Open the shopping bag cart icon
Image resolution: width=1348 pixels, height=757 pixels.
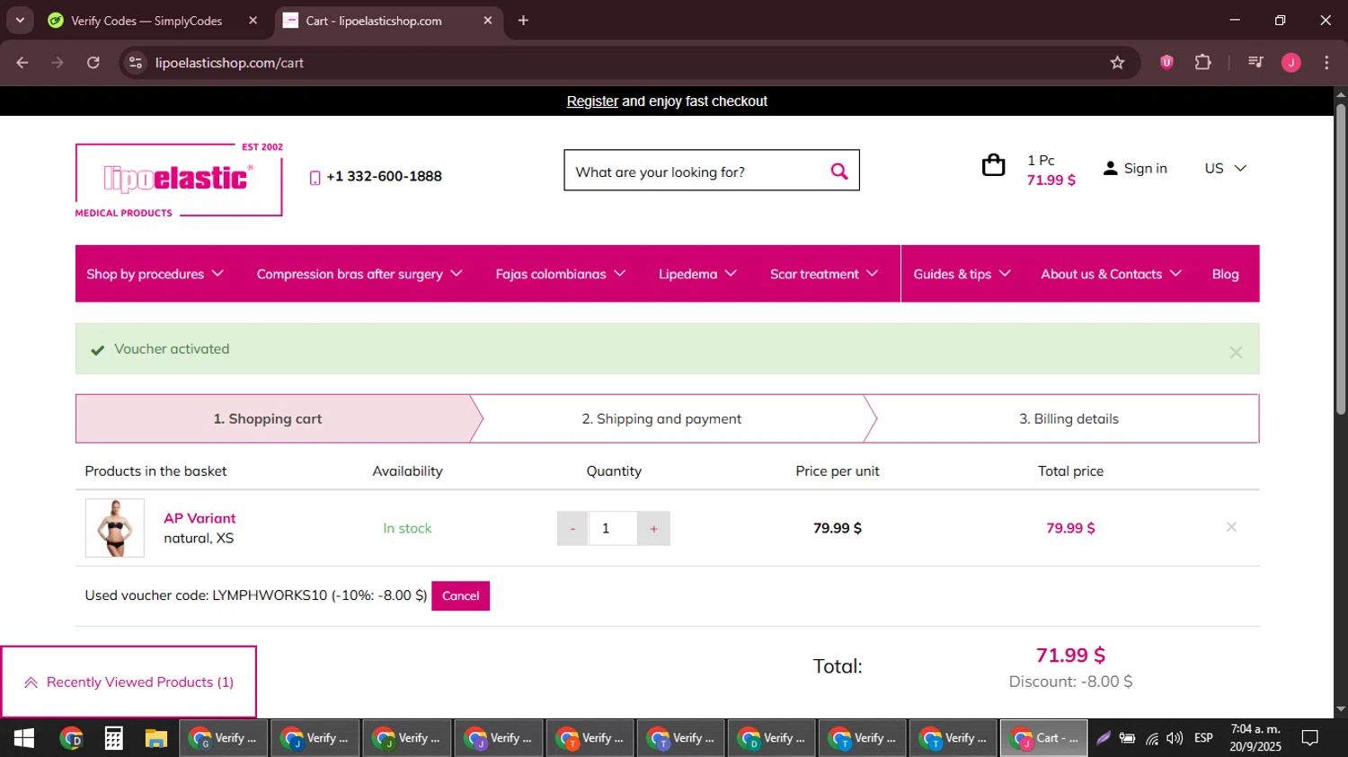tap(993, 165)
